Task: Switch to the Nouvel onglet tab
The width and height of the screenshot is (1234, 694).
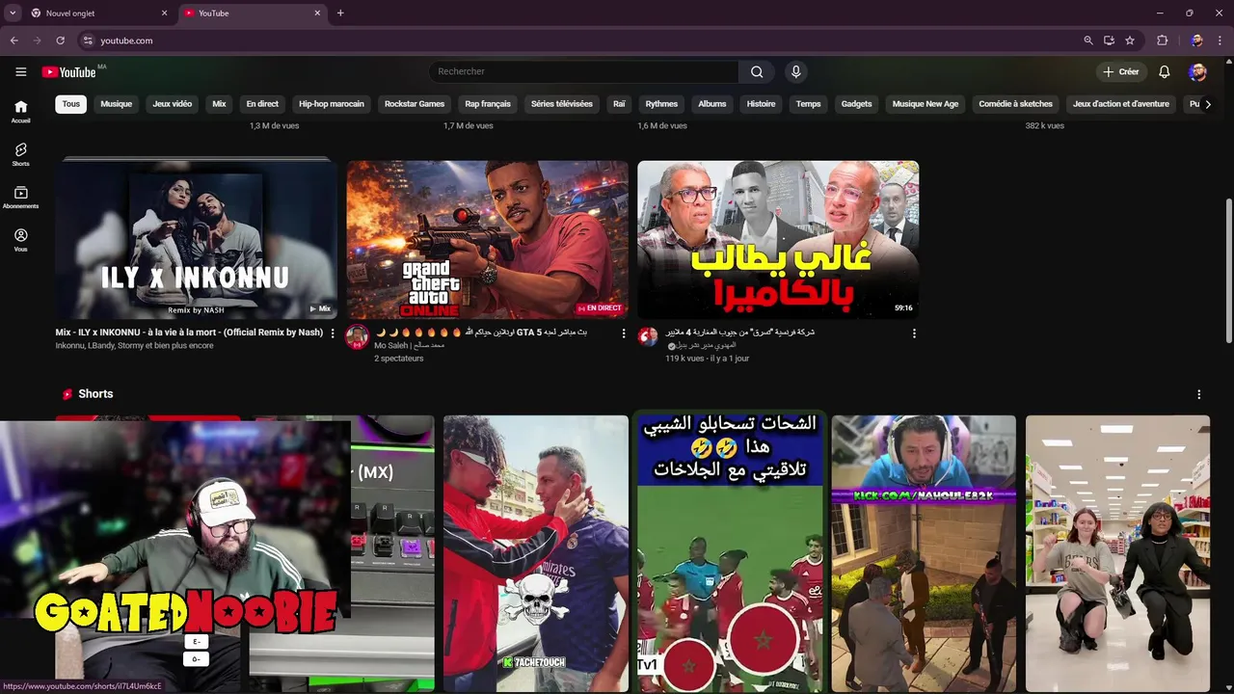Action: [98, 13]
